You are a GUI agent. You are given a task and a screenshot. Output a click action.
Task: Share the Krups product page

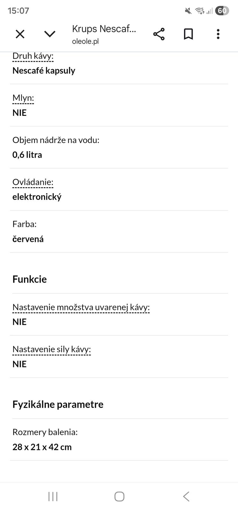pyautogui.click(x=159, y=34)
